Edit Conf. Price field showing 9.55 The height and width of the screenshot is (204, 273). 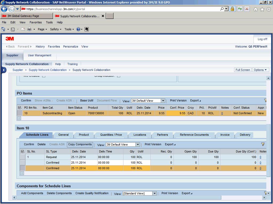176,113
